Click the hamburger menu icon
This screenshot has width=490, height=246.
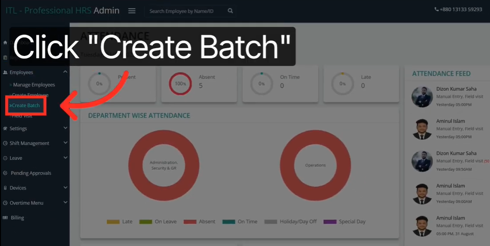(132, 11)
